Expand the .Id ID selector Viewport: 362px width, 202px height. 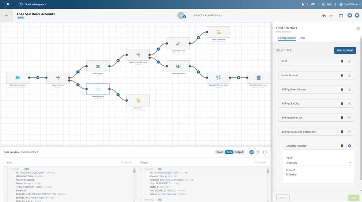coord(350,61)
